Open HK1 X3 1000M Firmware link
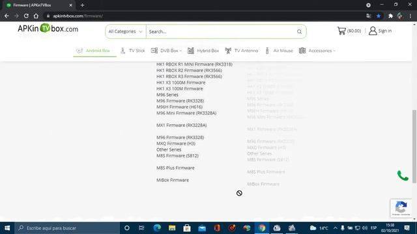The height and width of the screenshot is (234, 417). [181, 83]
